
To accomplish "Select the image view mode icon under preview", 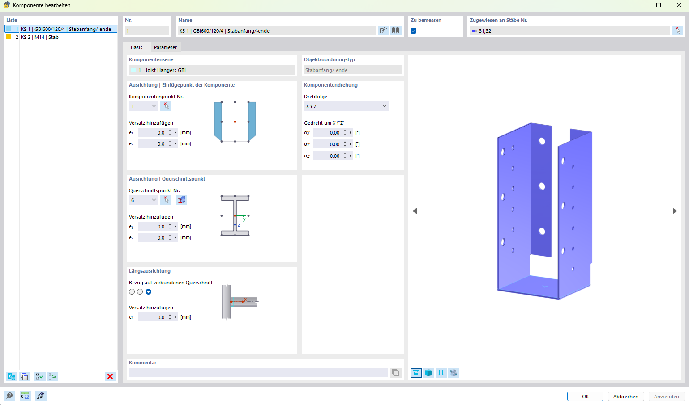I will pyautogui.click(x=416, y=373).
